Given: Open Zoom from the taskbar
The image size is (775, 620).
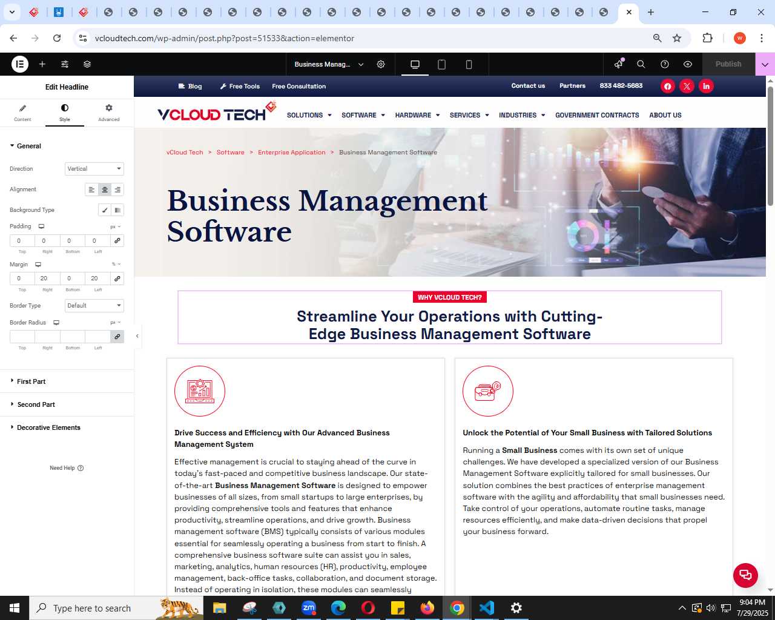Looking at the screenshot, I should [309, 608].
